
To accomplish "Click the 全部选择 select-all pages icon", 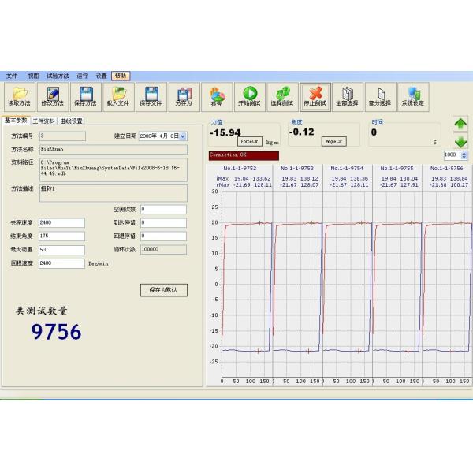I will point(348,97).
